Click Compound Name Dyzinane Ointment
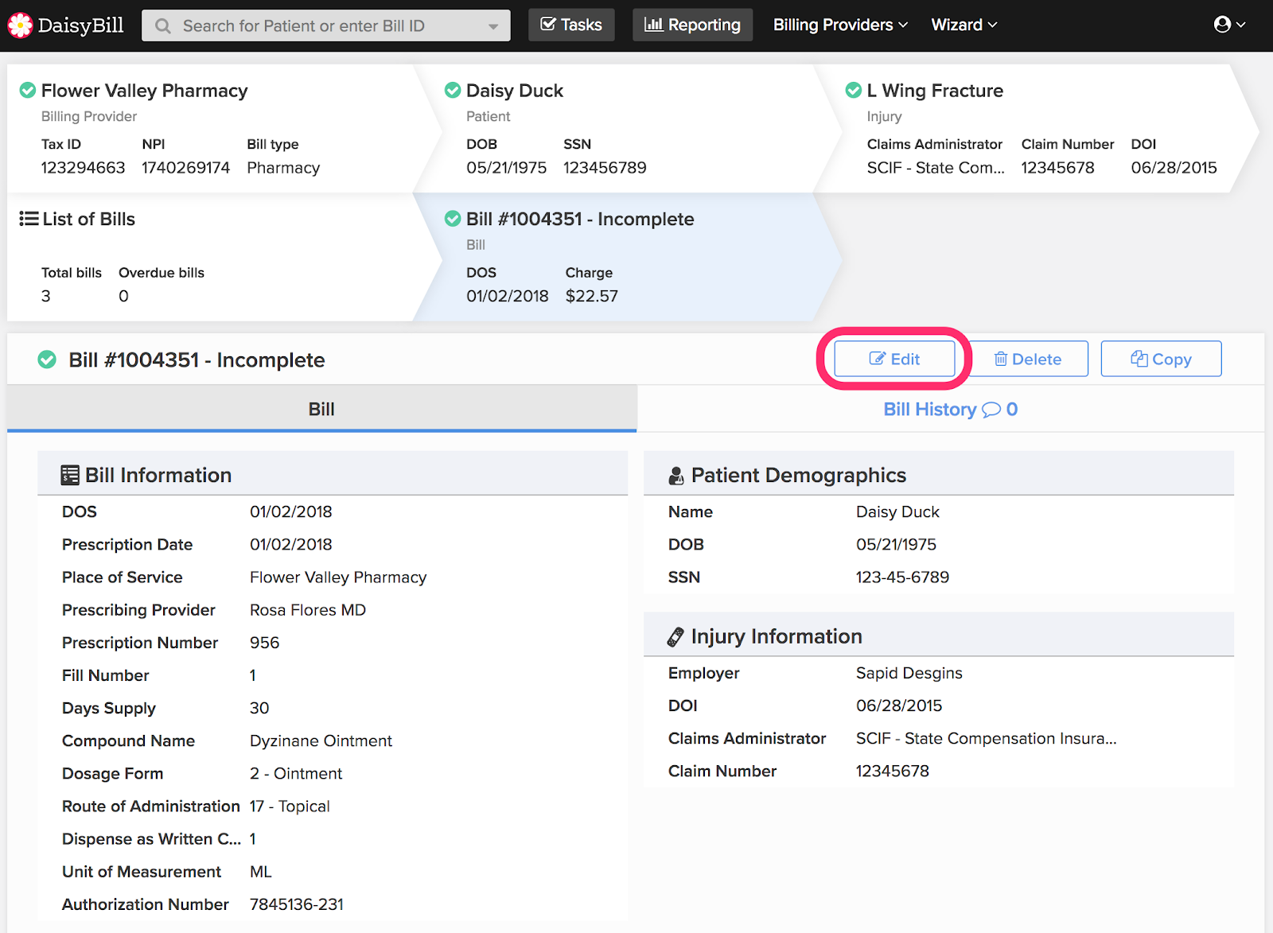Image resolution: width=1273 pixels, height=933 pixels. point(321,741)
